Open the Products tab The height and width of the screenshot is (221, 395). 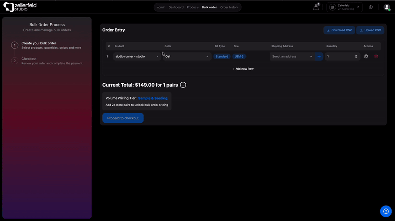point(193,7)
